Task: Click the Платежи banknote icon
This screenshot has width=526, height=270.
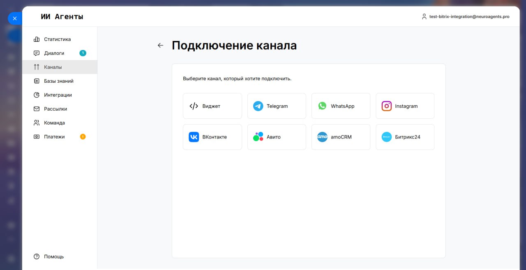Action: (37, 137)
